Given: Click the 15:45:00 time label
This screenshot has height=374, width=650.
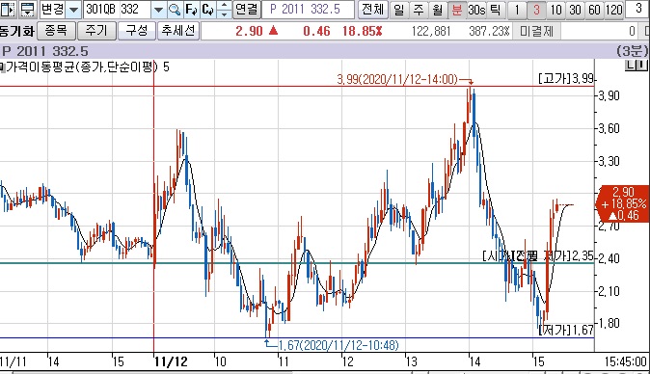Looking at the screenshot, I should pyautogui.click(x=625, y=361).
